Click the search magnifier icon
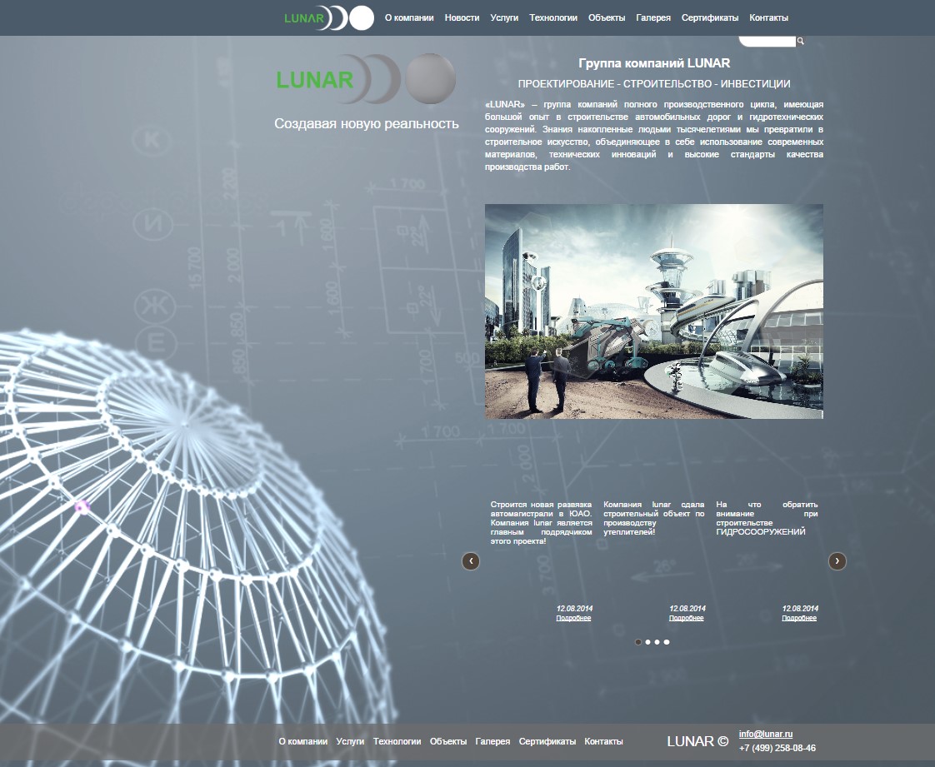 click(x=800, y=41)
